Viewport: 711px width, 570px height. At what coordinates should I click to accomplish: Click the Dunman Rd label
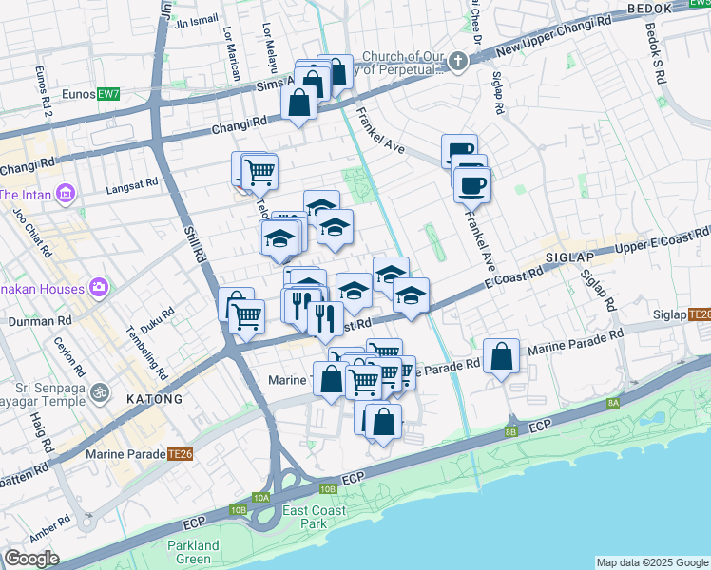(40, 321)
